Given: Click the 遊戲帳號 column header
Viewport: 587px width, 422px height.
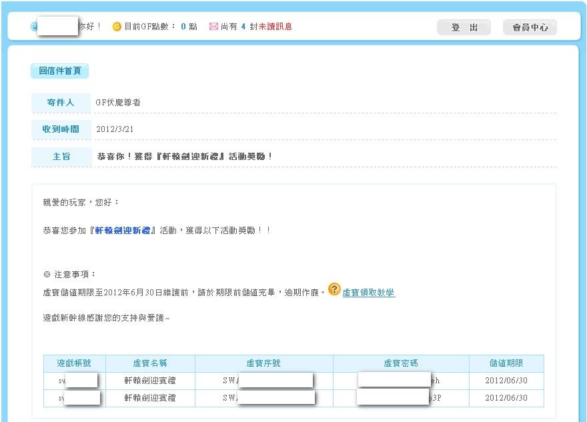Looking at the screenshot, I should pos(75,363).
